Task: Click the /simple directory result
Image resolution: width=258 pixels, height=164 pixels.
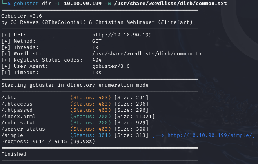Action: 12,135
